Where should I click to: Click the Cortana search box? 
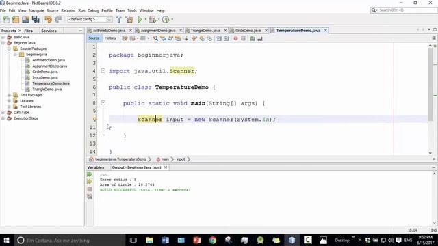click(69, 240)
